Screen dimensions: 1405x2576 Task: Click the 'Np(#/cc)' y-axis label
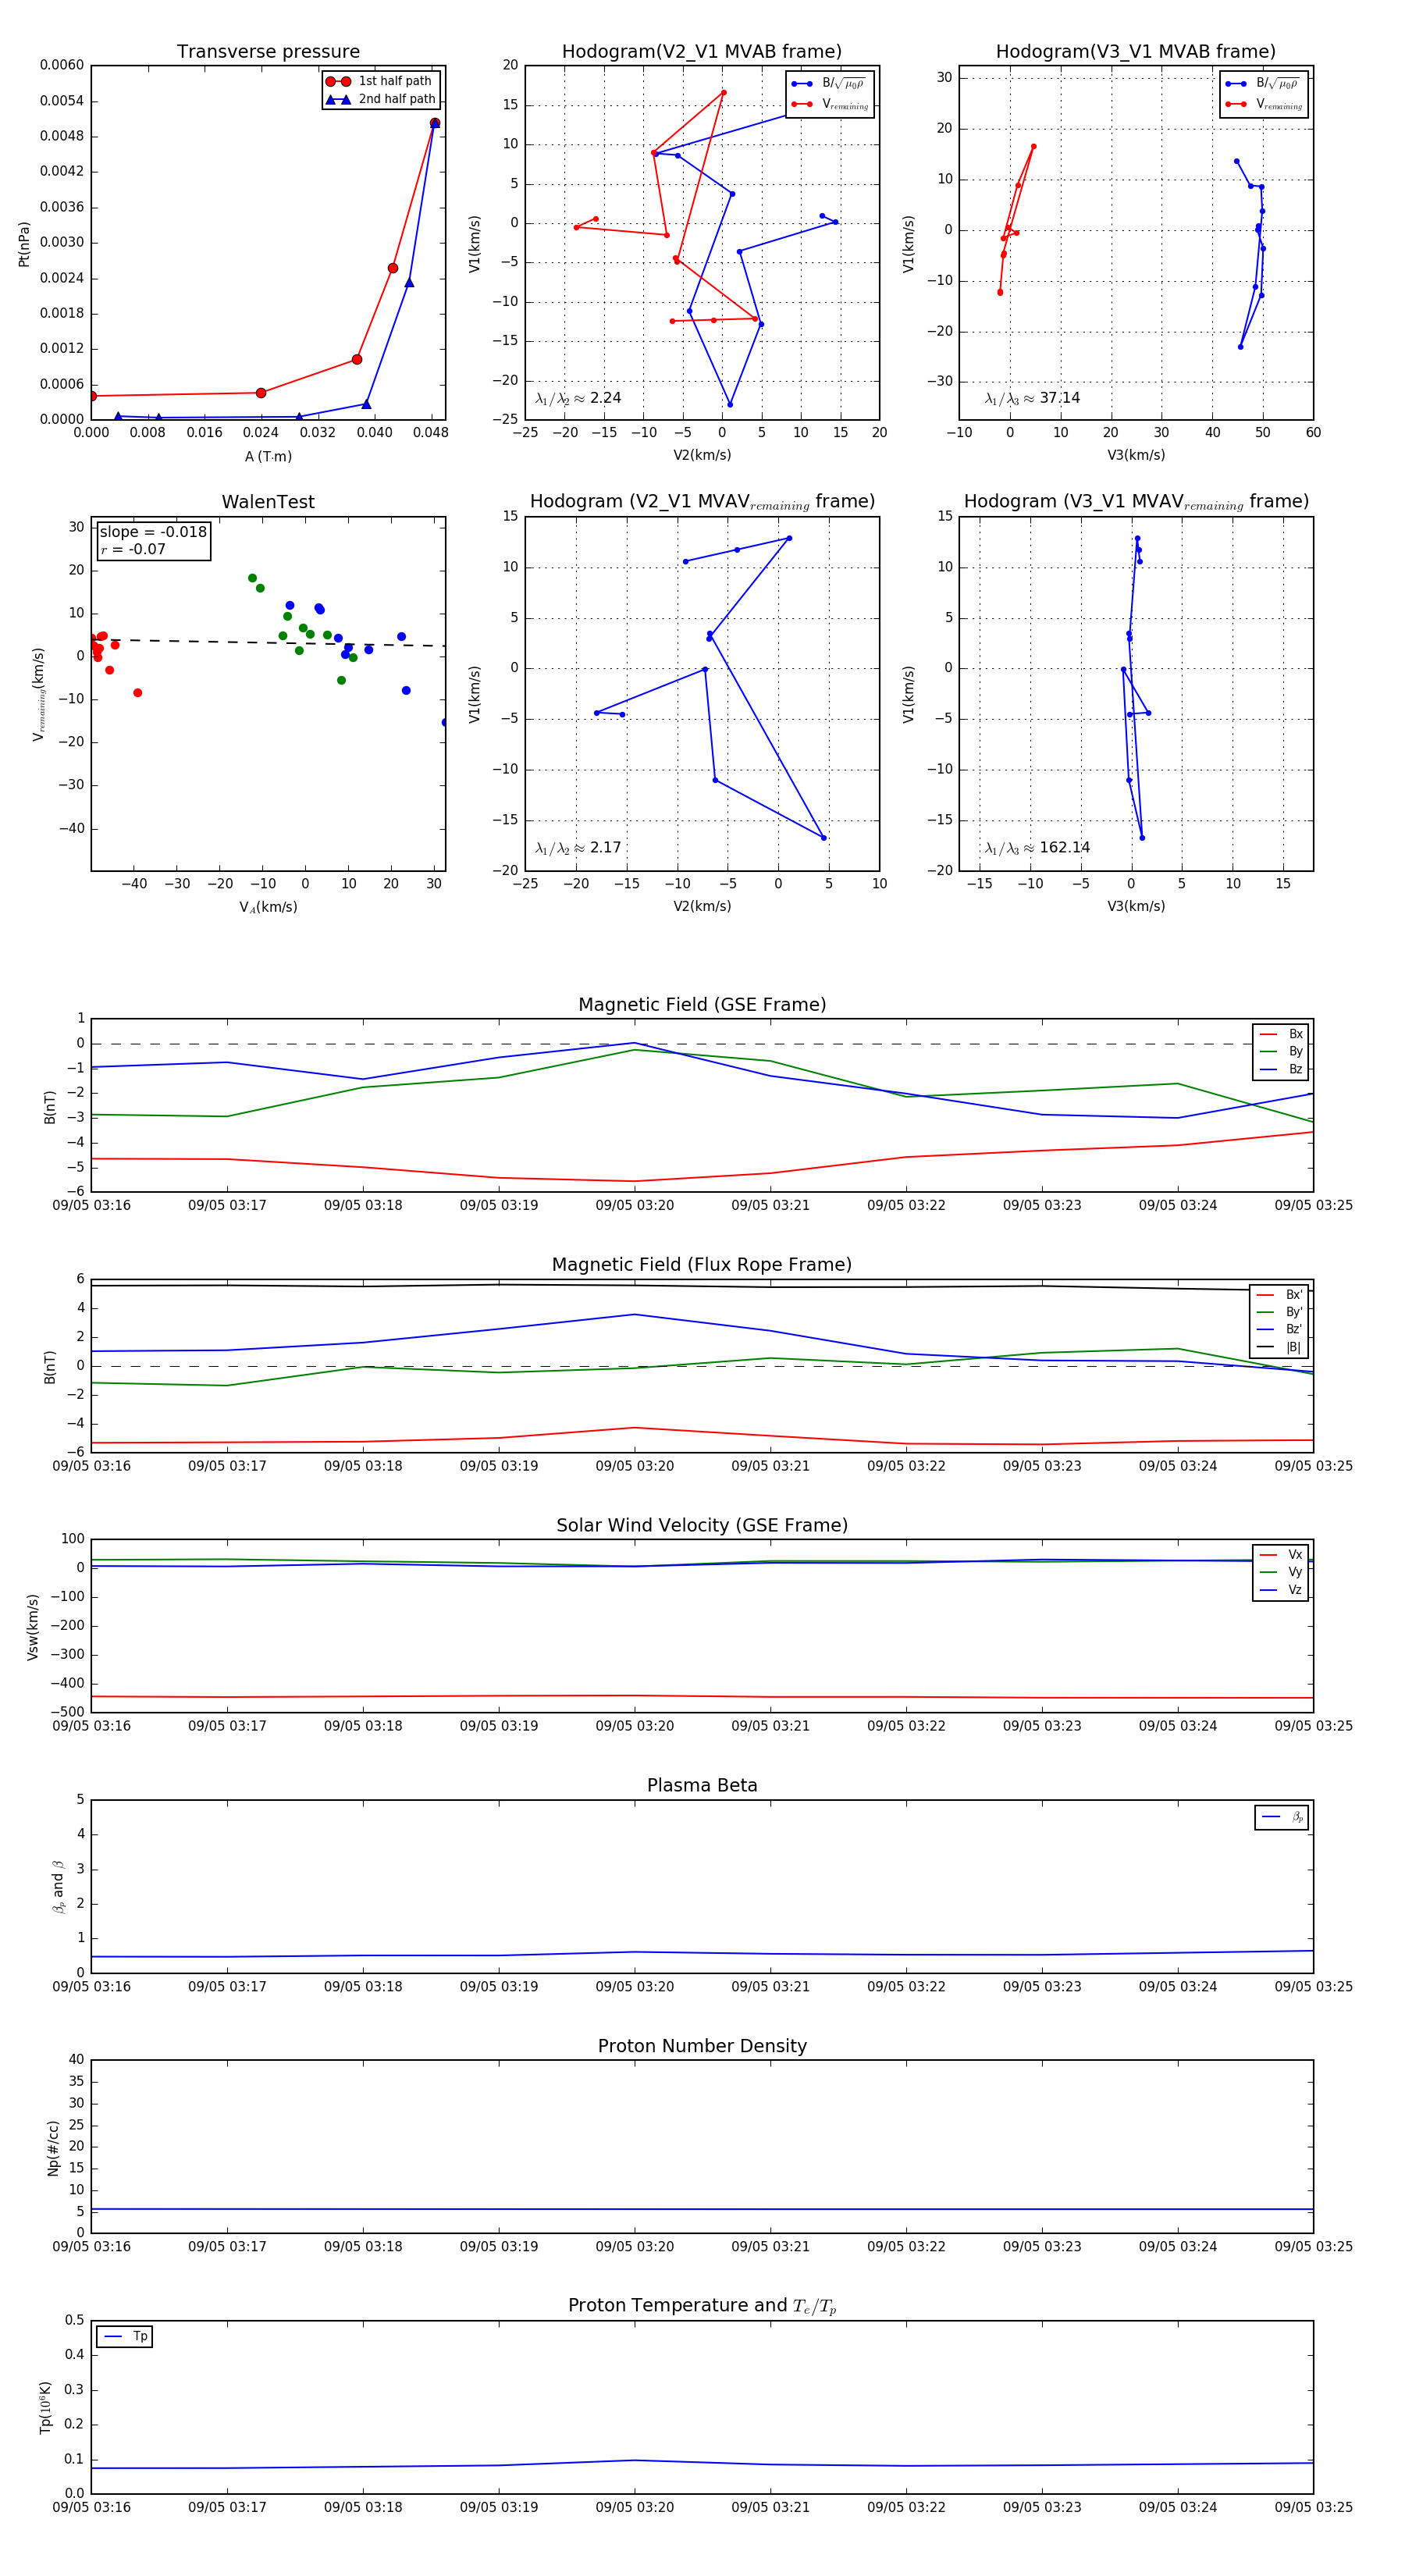[x=53, y=2148]
